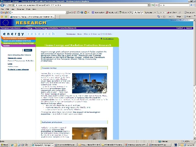Click the Google toolbar logo

4,12
